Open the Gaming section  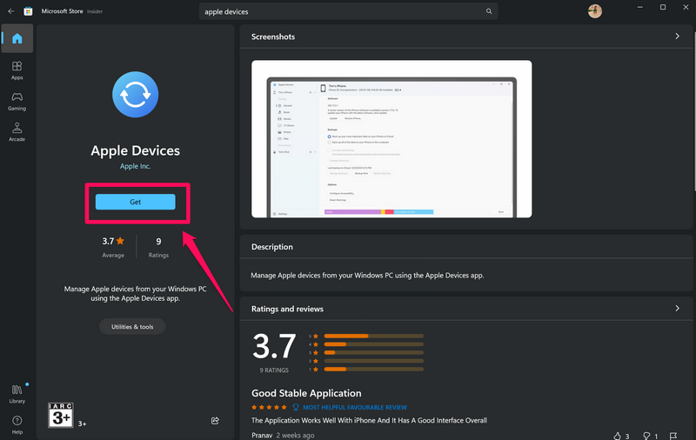[17, 101]
